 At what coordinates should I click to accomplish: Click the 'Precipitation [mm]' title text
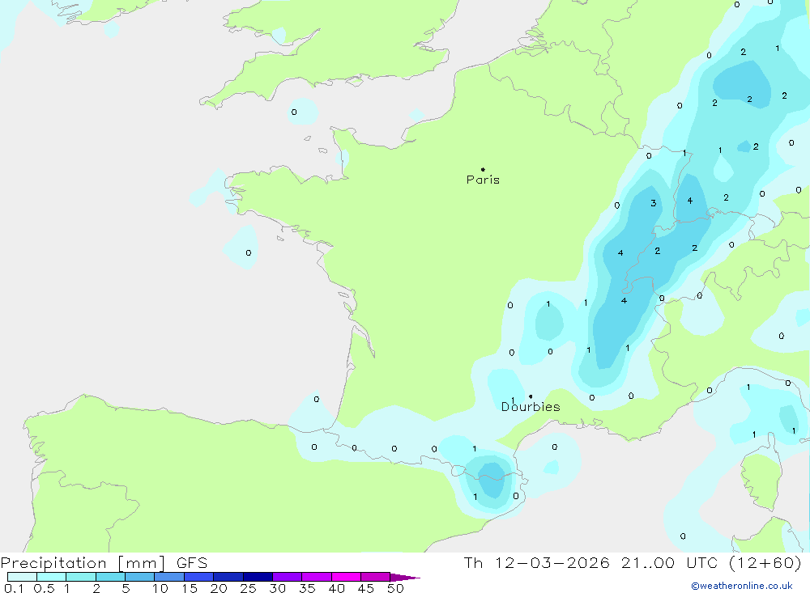click(83, 563)
